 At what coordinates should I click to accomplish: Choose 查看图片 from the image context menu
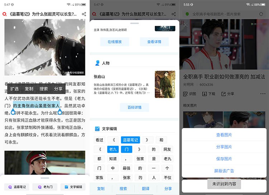point(224,135)
